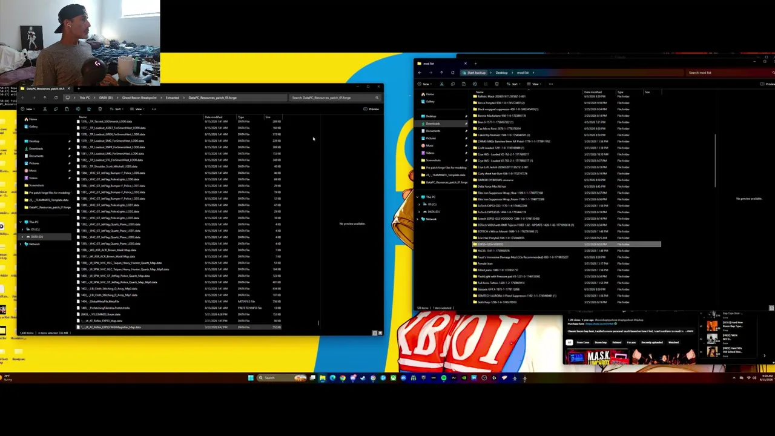Click the search box in the mod list window

click(730, 73)
